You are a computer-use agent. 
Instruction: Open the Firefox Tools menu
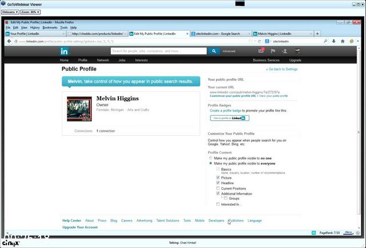63,27
